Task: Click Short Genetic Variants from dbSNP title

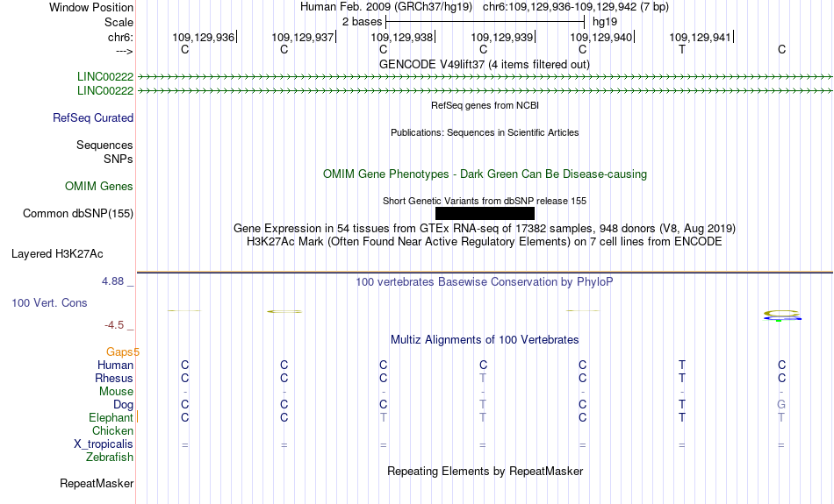Action: pyautogui.click(x=485, y=201)
